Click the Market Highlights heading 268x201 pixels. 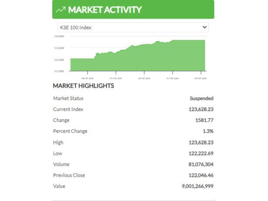[x=83, y=86]
